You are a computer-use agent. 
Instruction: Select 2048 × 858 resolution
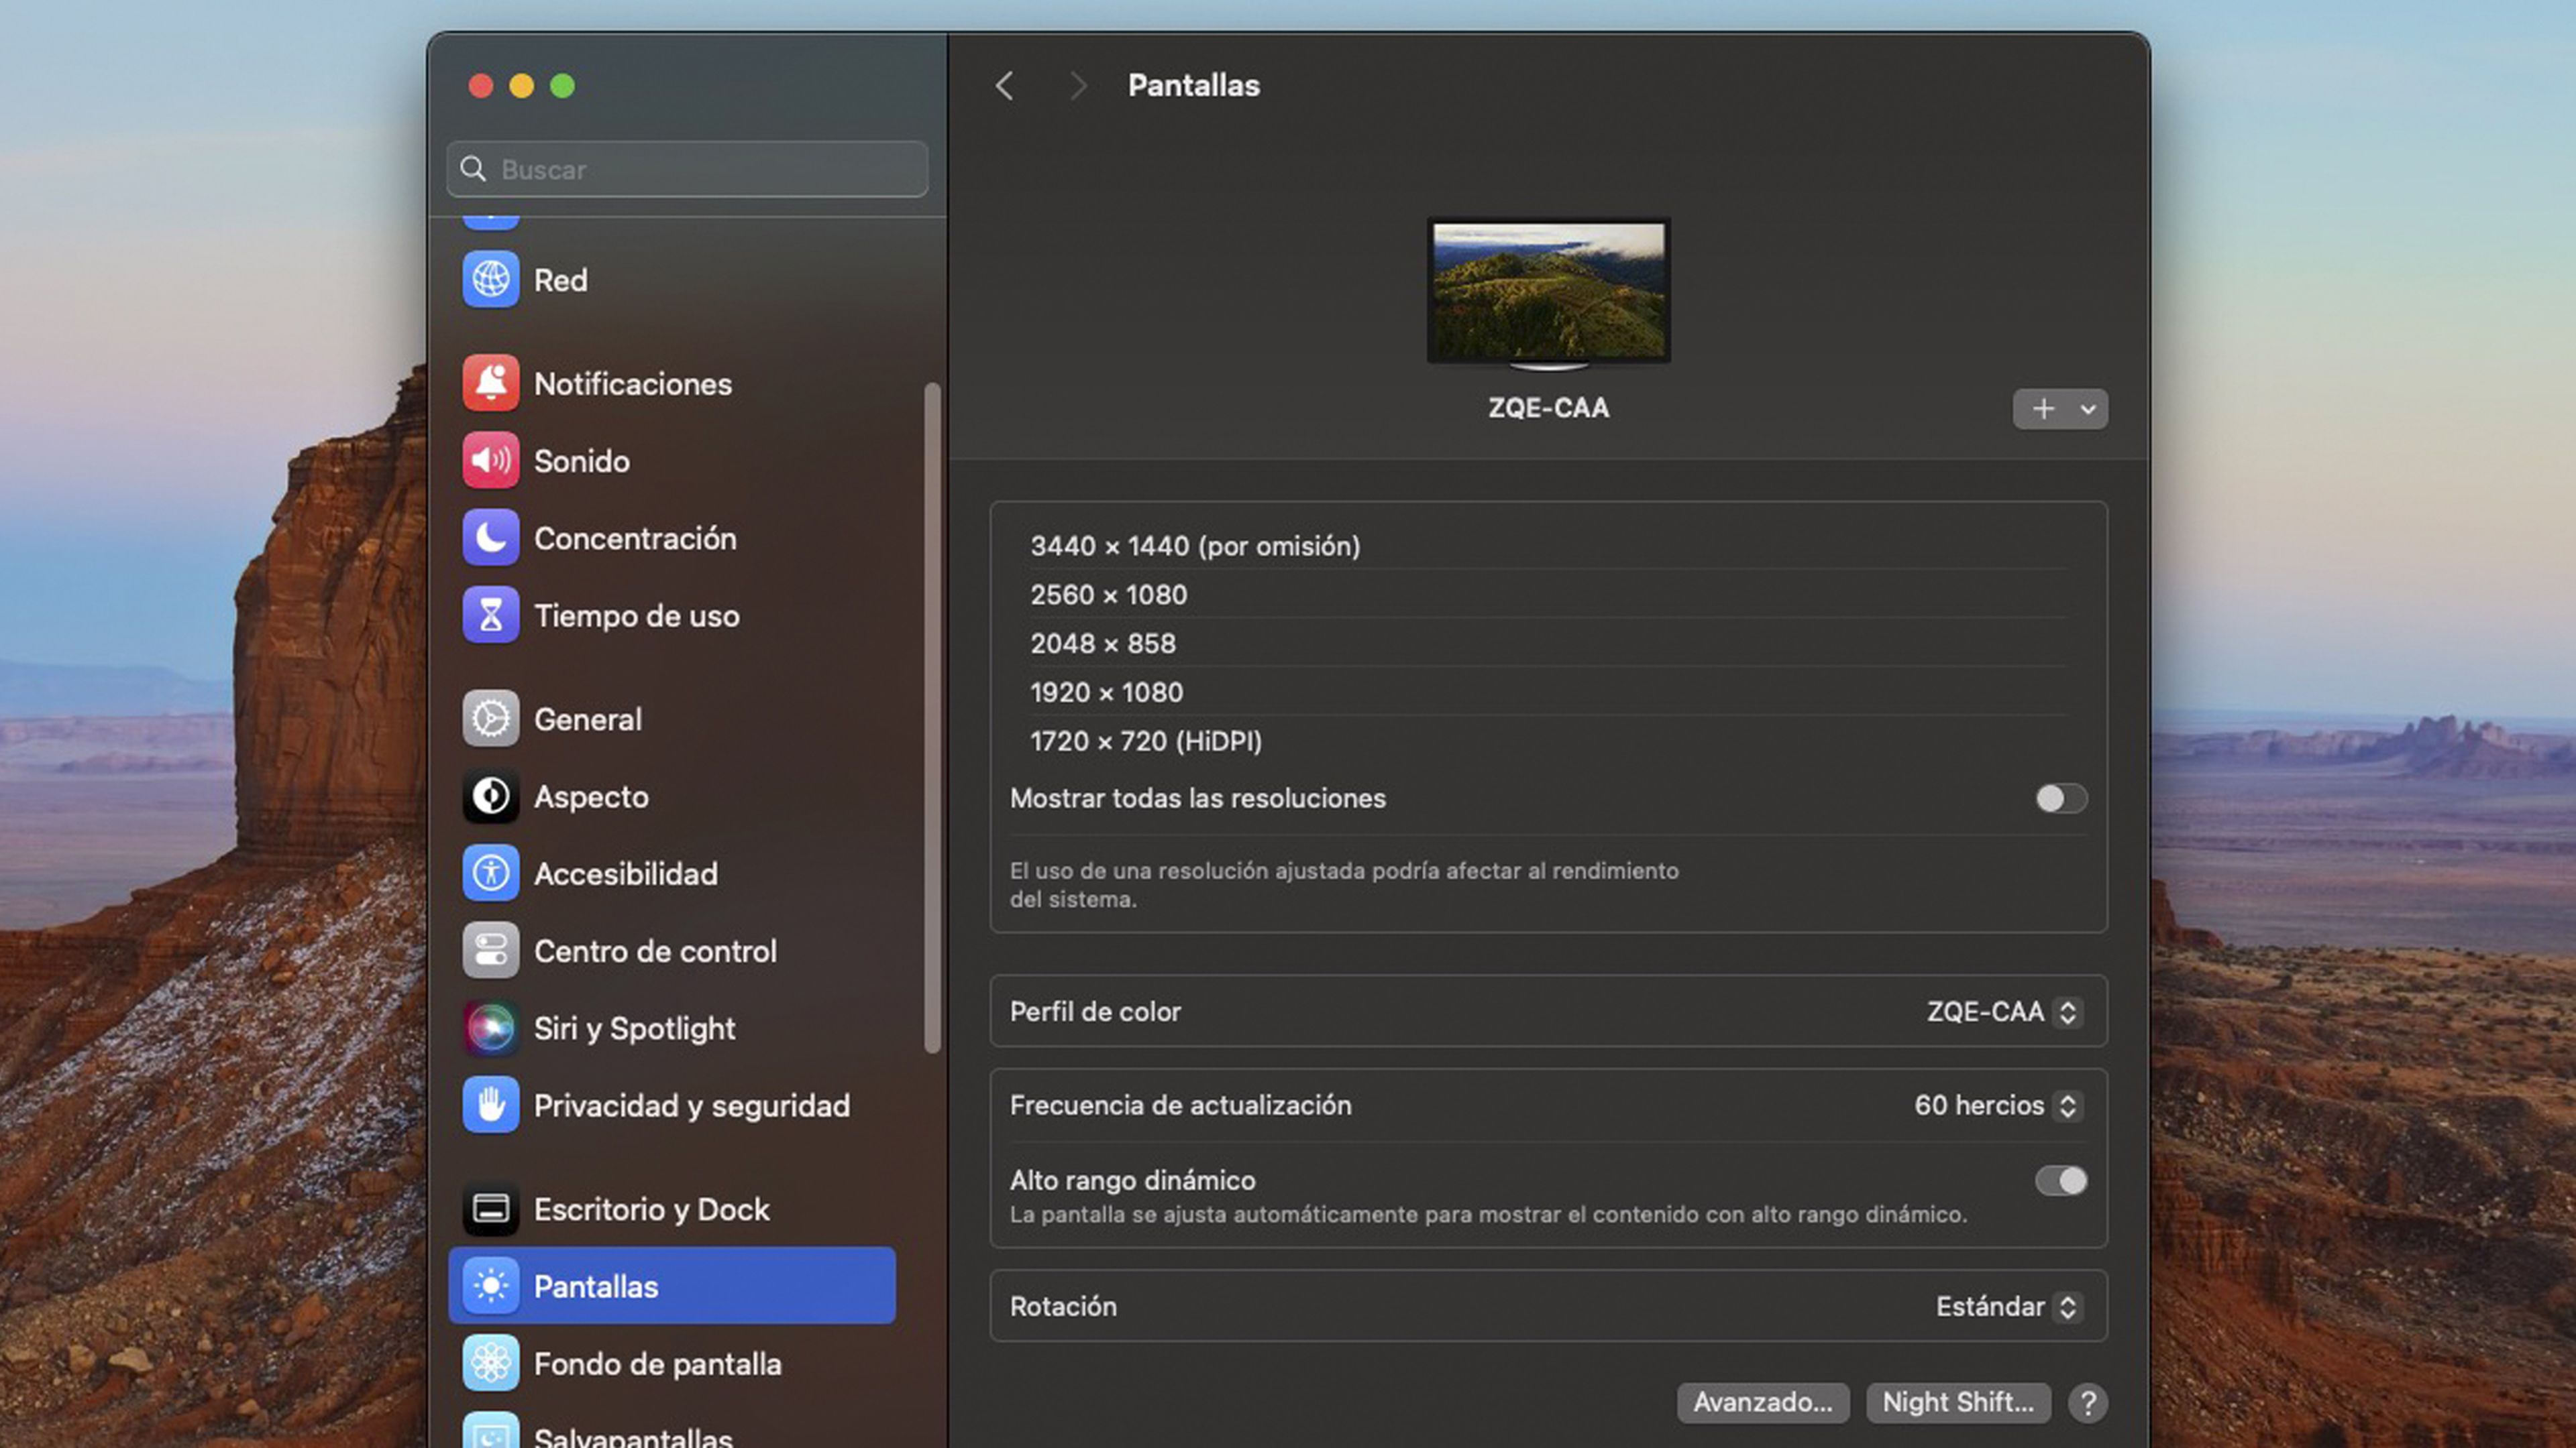point(1548,644)
